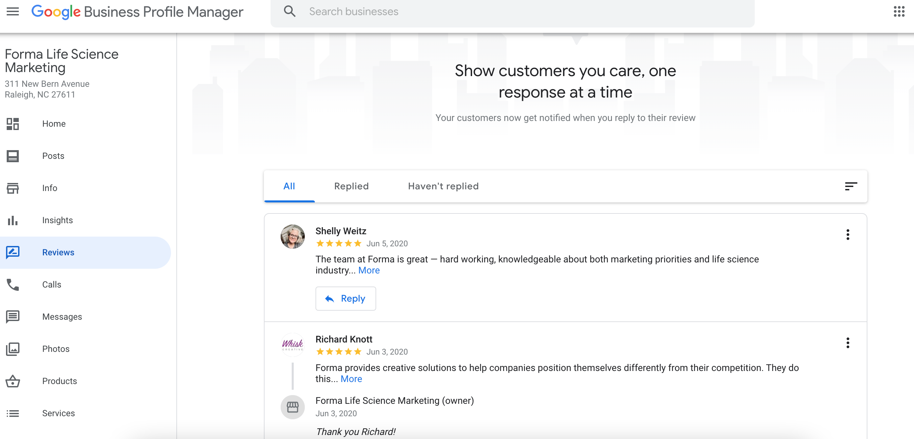Click 'Jun 5, 2020' review date

coord(387,244)
